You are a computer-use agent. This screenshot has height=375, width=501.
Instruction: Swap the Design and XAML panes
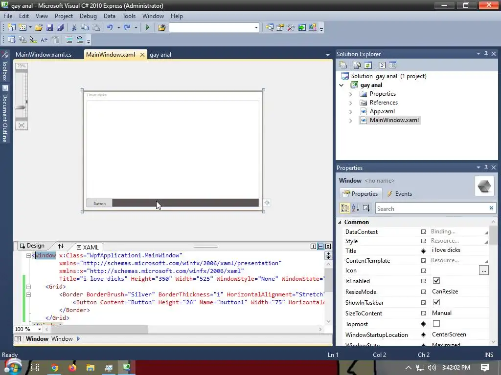click(61, 246)
